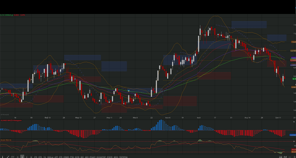Click the Ιουλ date label on time axis

coord(199,118)
